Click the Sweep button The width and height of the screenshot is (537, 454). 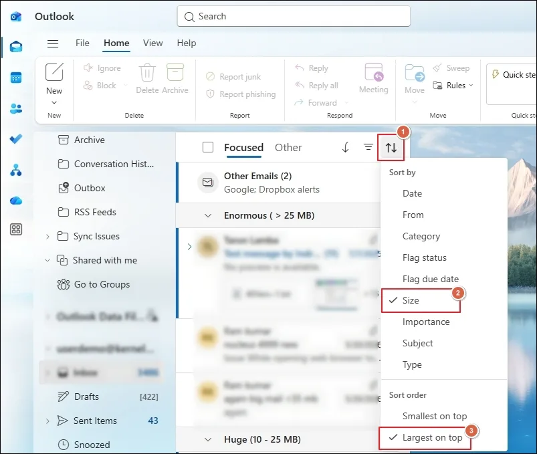[x=451, y=68]
